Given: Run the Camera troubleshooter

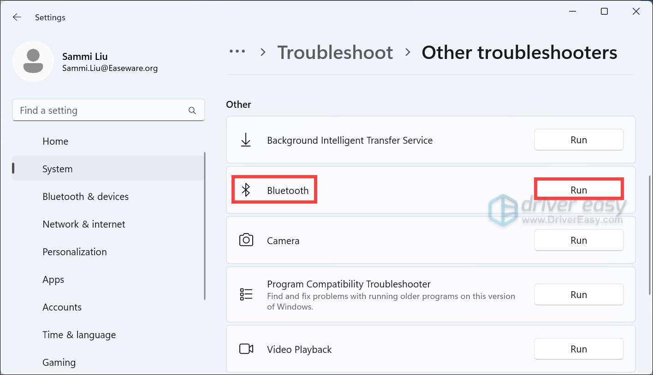Looking at the screenshot, I should pos(579,240).
